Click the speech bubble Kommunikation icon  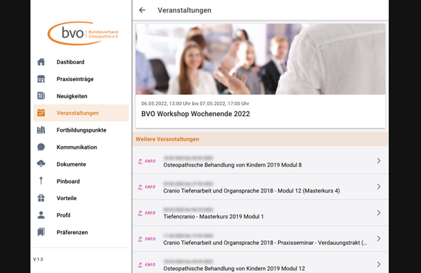[41, 147]
